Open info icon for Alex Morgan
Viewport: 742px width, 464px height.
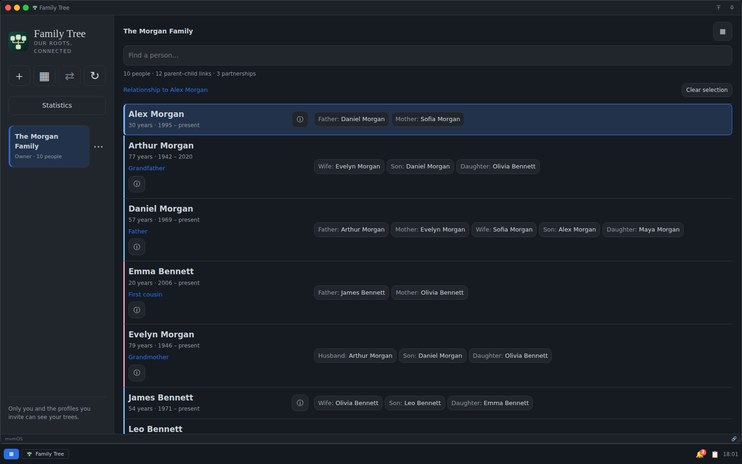point(300,119)
